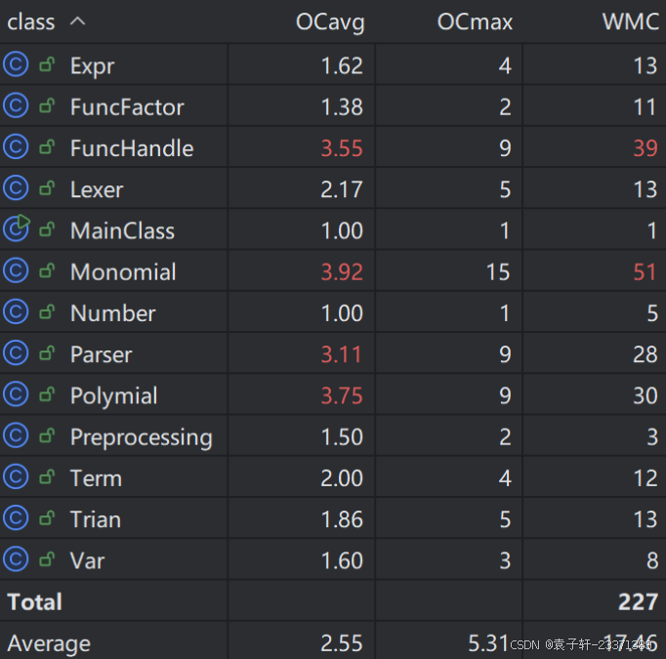
Task: Toggle sort arrow next to class header
Action: [x=78, y=21]
